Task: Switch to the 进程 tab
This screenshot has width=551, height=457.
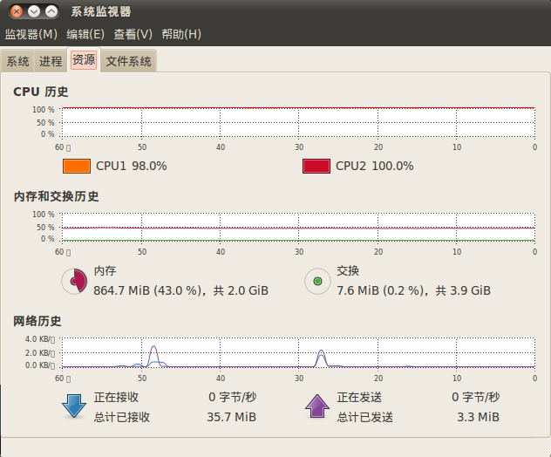Action: click(x=51, y=61)
